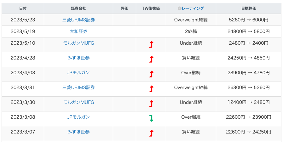Click red up arrow in 2023/5/10 row
This screenshot has width=283, height=142.
pos(151,44)
